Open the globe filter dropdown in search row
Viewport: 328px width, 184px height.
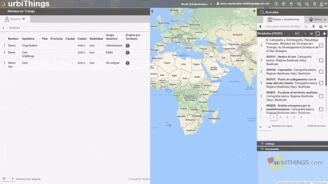[323, 27]
